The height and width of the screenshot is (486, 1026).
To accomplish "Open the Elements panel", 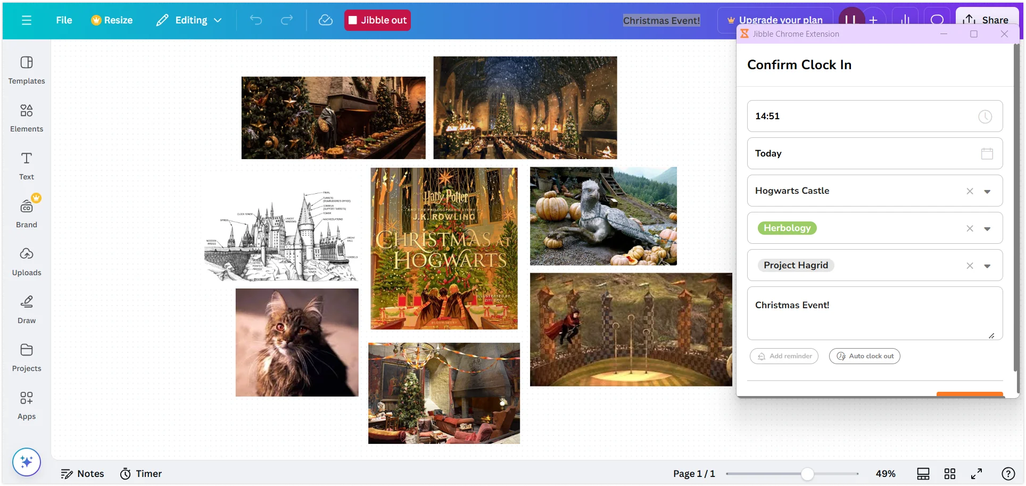I will tap(27, 118).
